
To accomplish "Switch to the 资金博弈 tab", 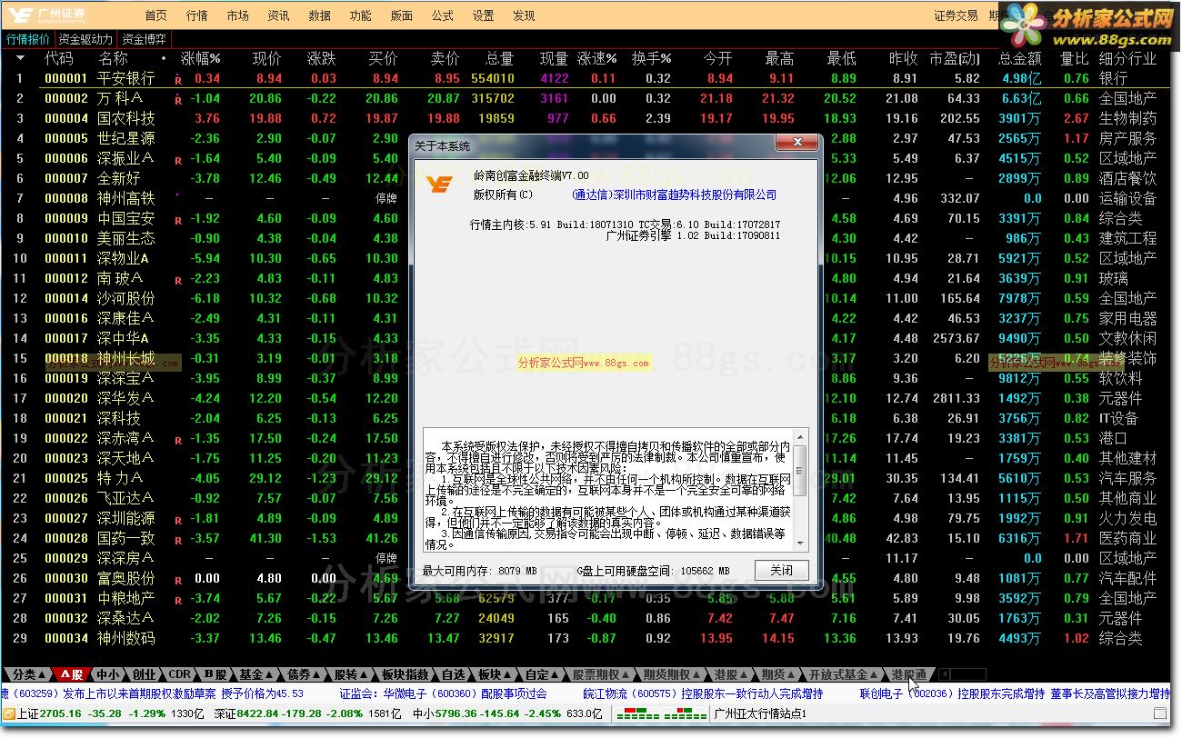I will click(144, 39).
